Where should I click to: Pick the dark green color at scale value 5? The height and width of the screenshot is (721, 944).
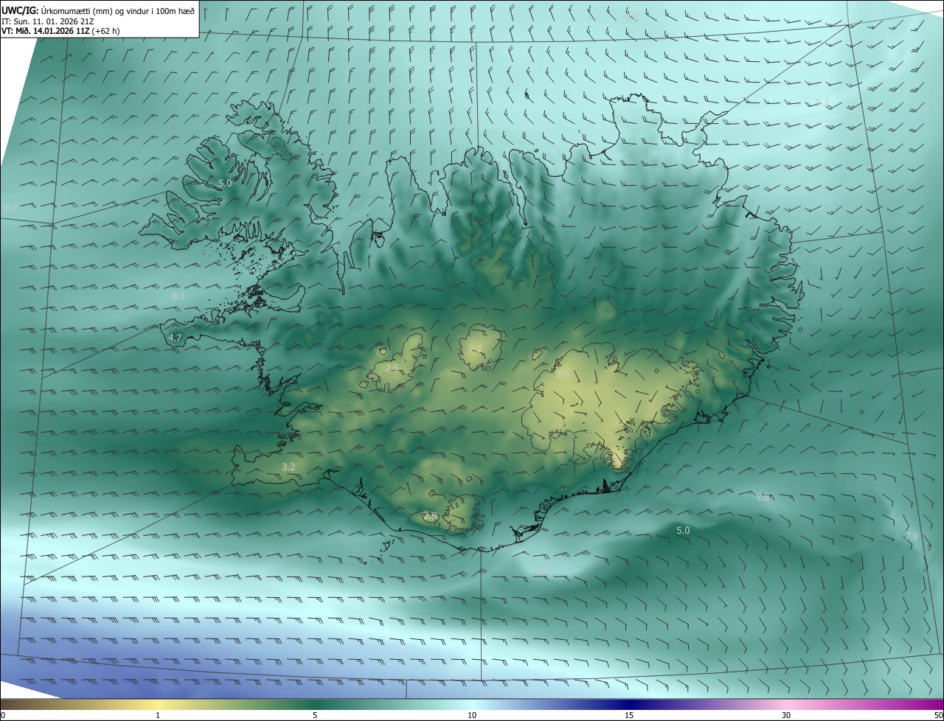315,704
